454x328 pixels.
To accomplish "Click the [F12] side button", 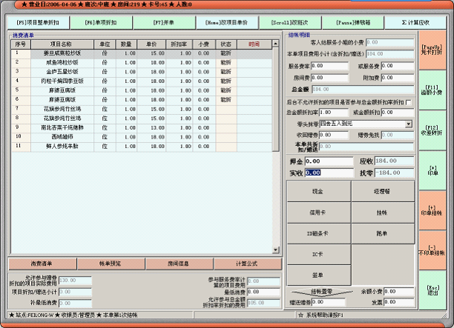I will click(432, 130).
